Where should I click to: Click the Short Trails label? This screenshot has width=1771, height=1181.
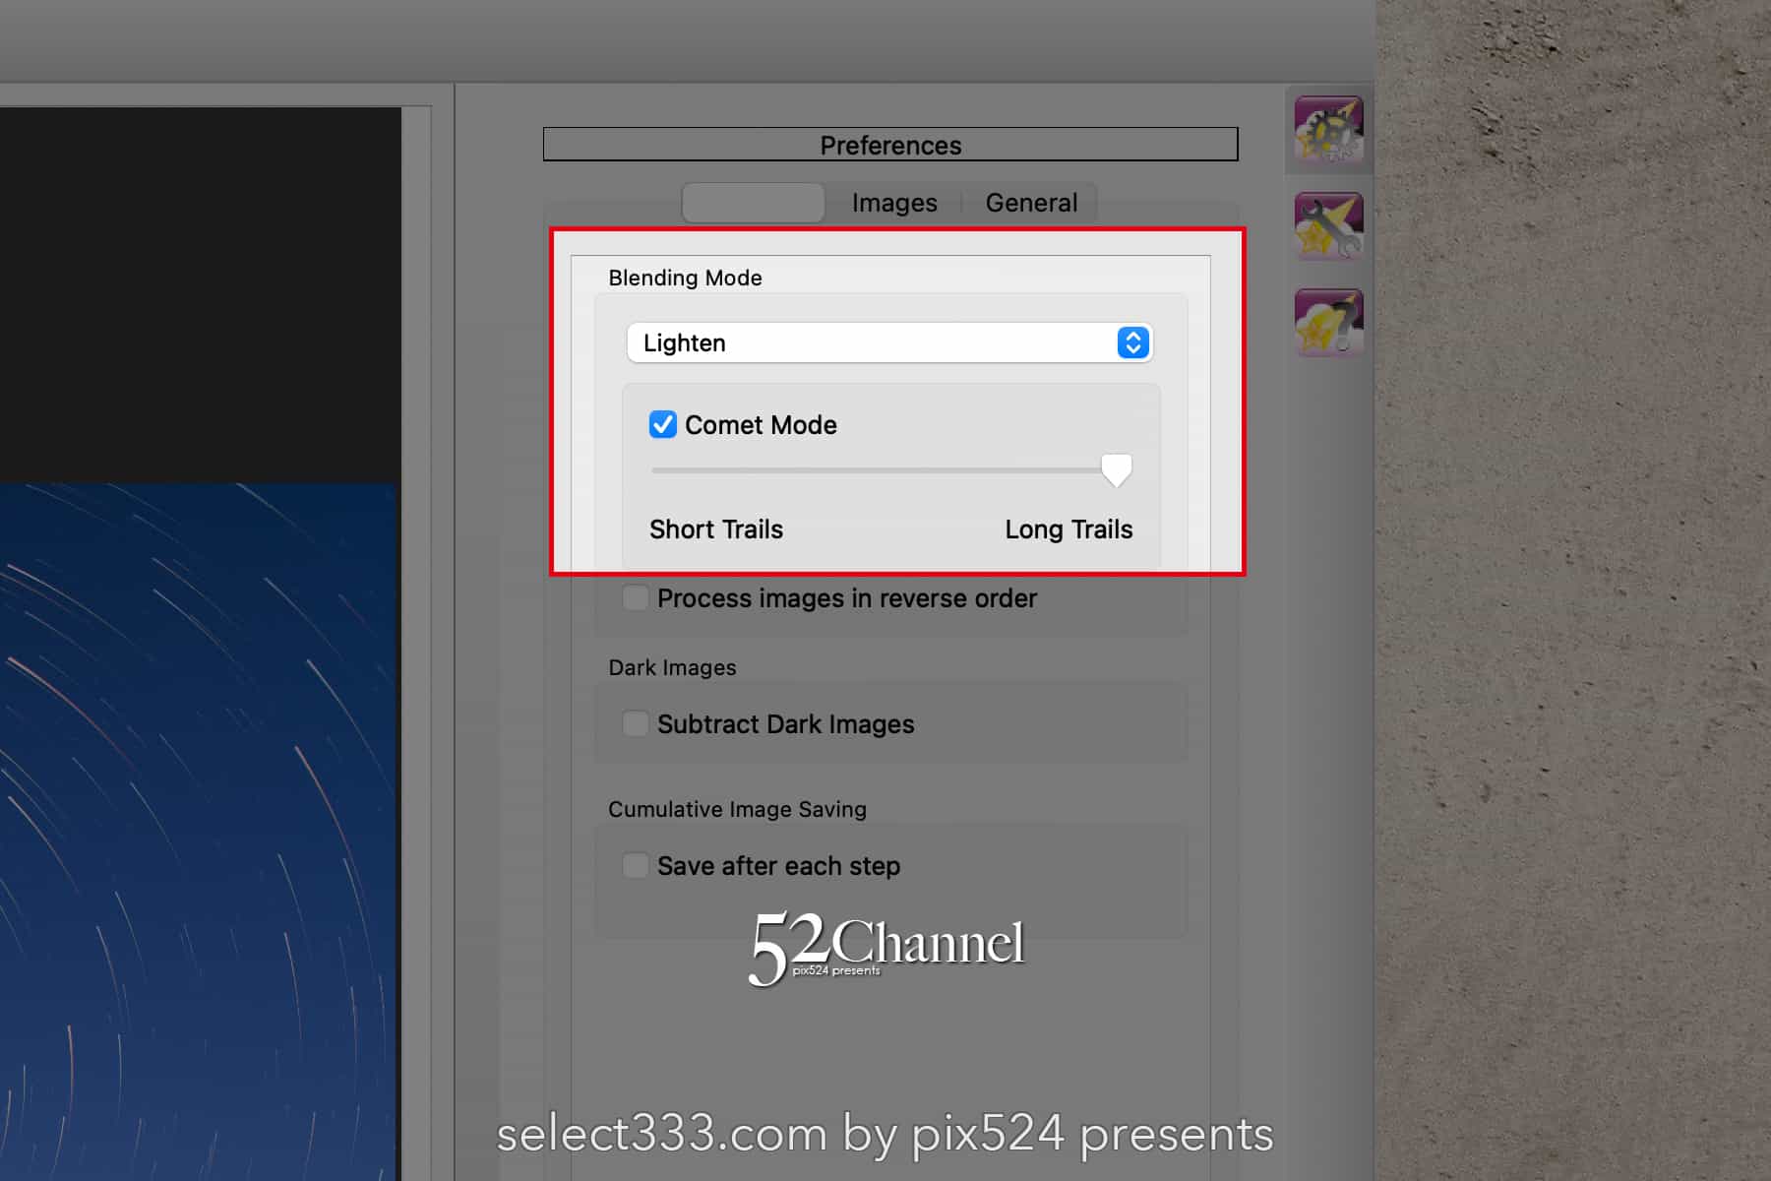coord(716,529)
